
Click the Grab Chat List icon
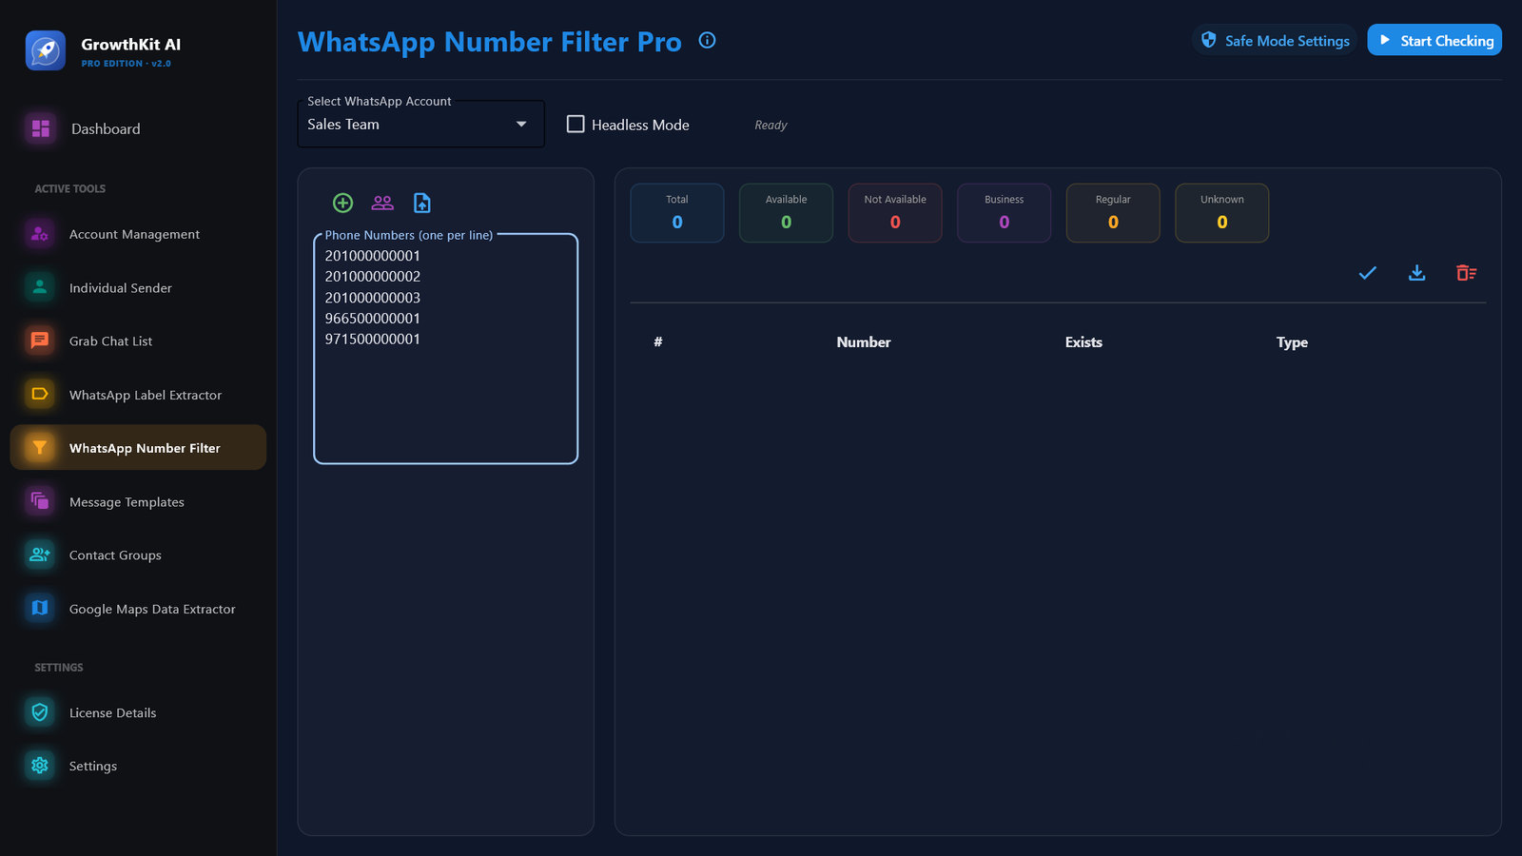40,340
